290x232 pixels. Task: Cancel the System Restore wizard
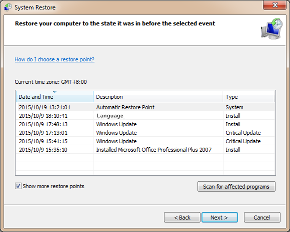[262, 217]
